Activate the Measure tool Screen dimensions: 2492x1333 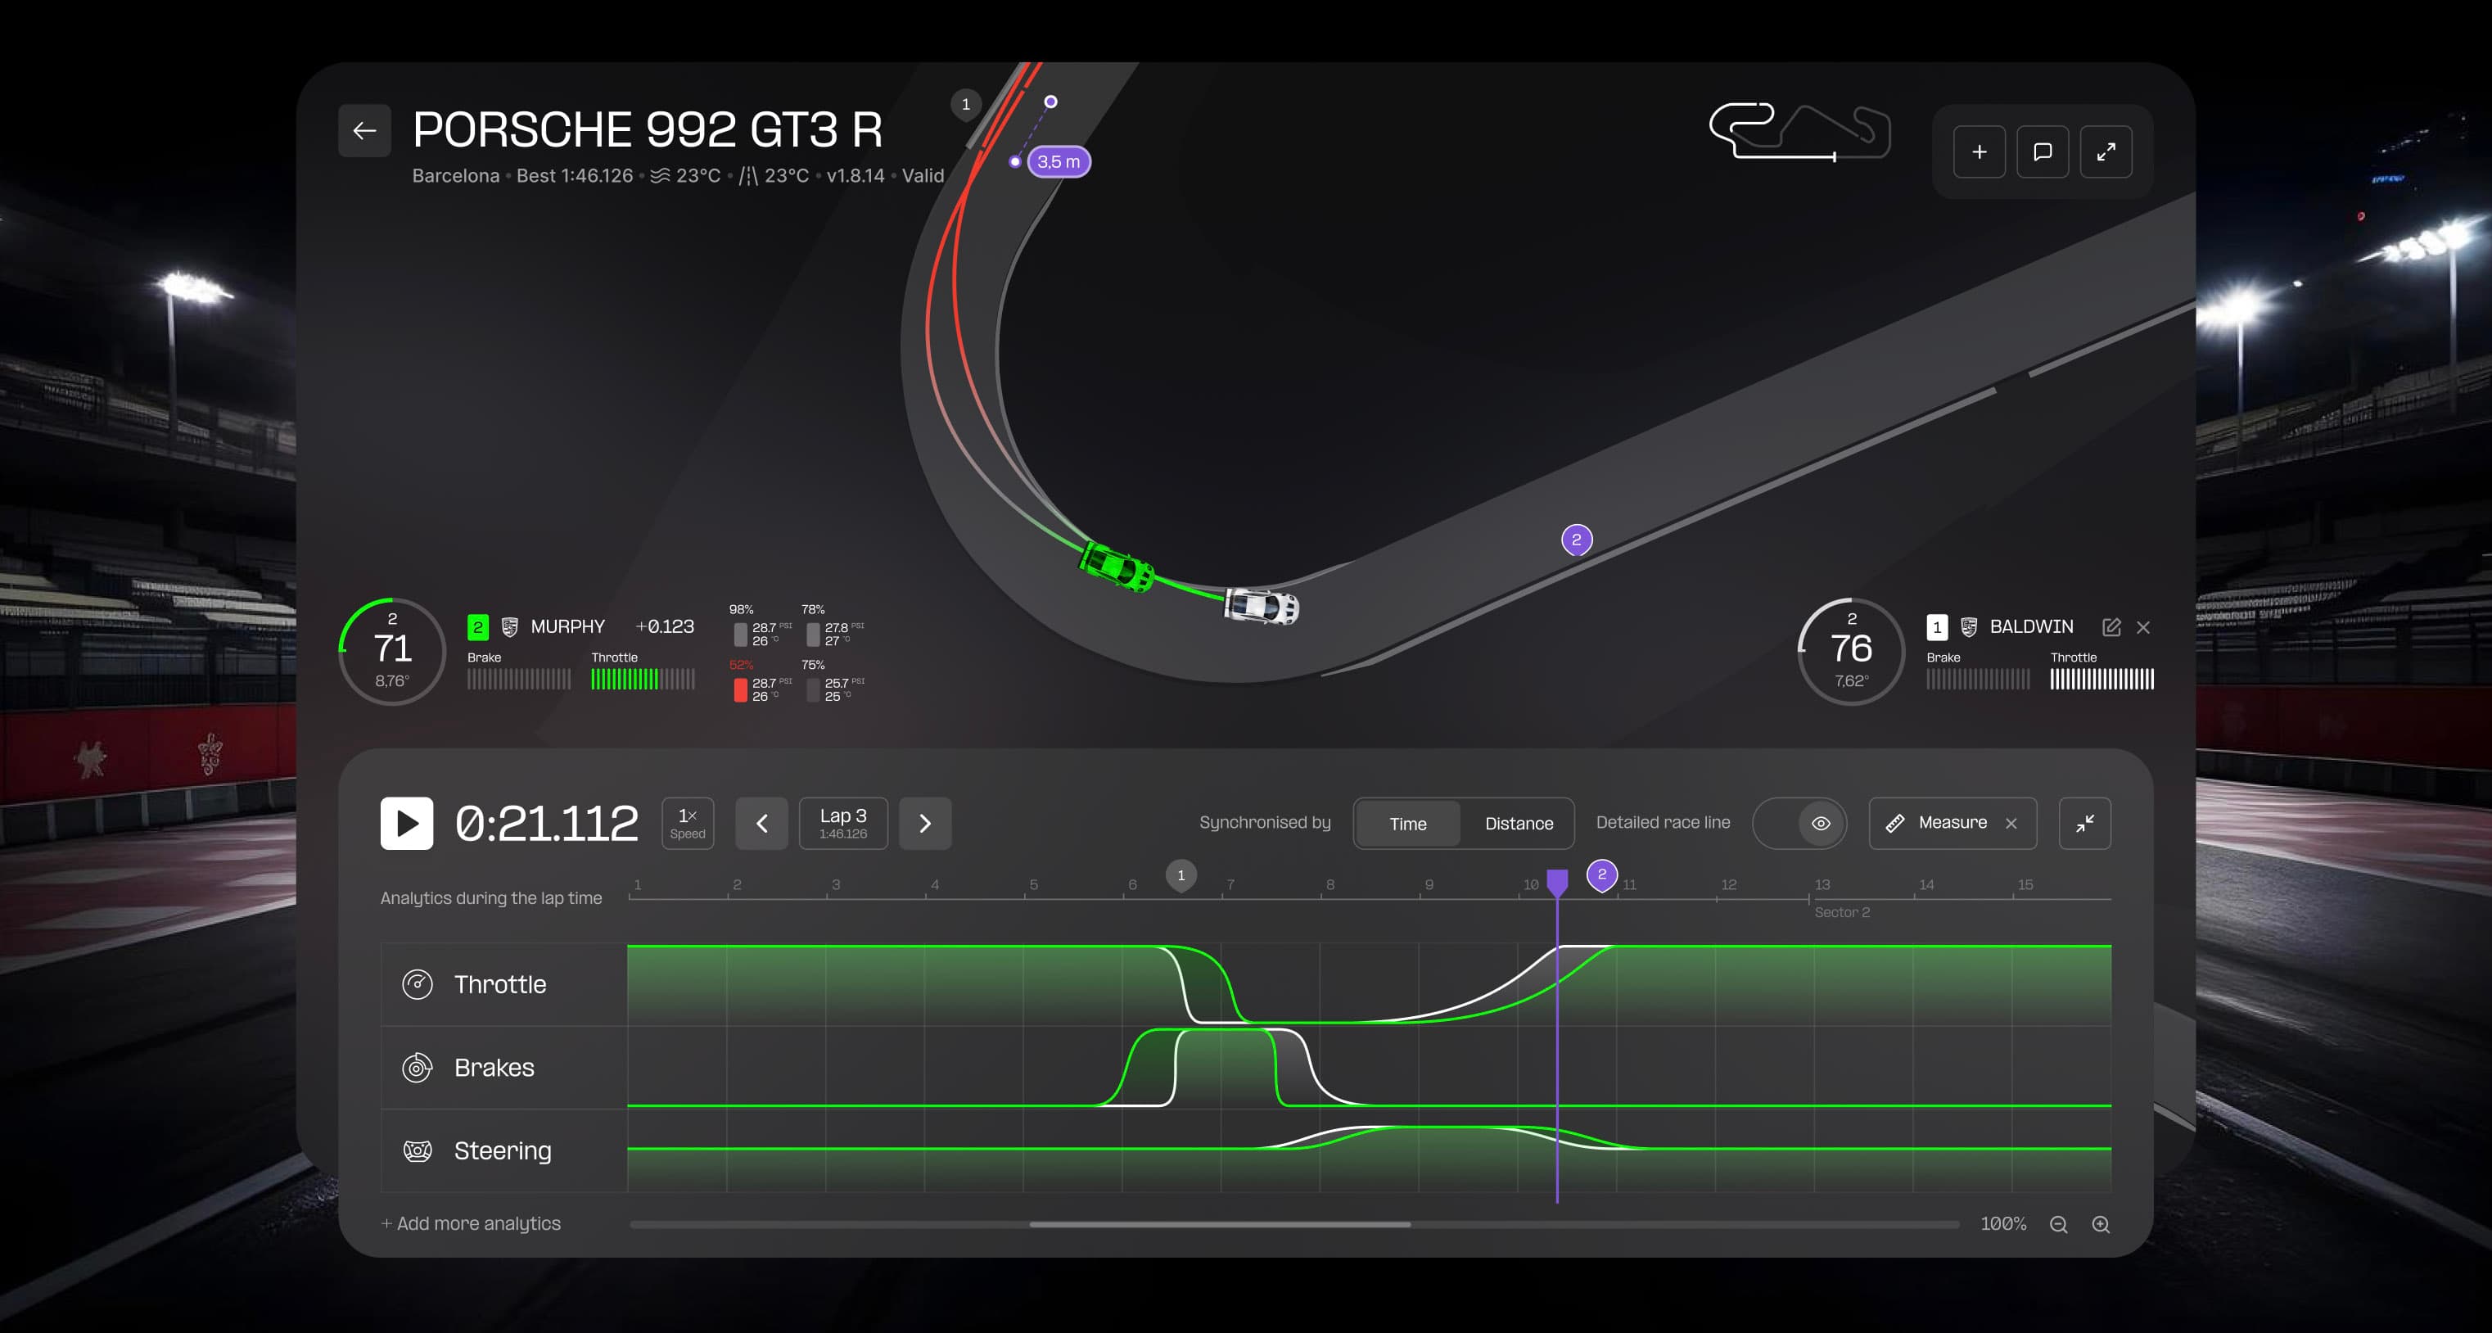1937,823
